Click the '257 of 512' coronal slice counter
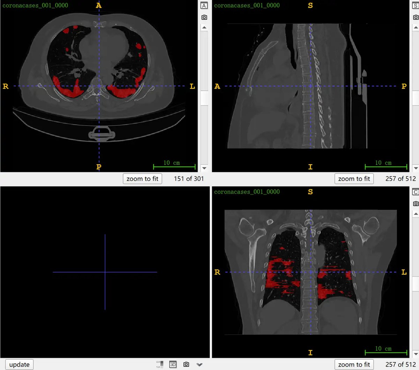Image resolution: width=419 pixels, height=370 pixels. tap(400, 365)
